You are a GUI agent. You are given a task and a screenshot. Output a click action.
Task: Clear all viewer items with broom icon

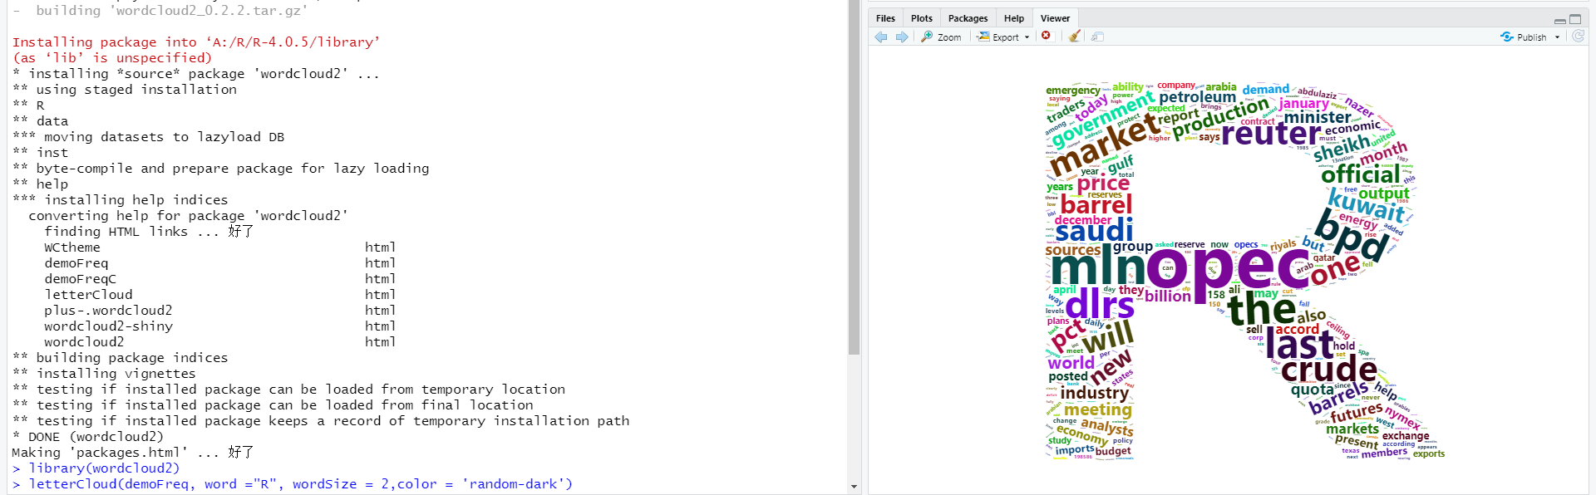tap(1075, 36)
